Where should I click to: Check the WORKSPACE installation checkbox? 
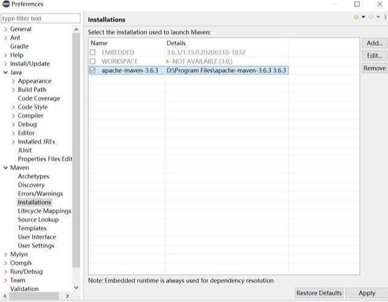tap(93, 61)
